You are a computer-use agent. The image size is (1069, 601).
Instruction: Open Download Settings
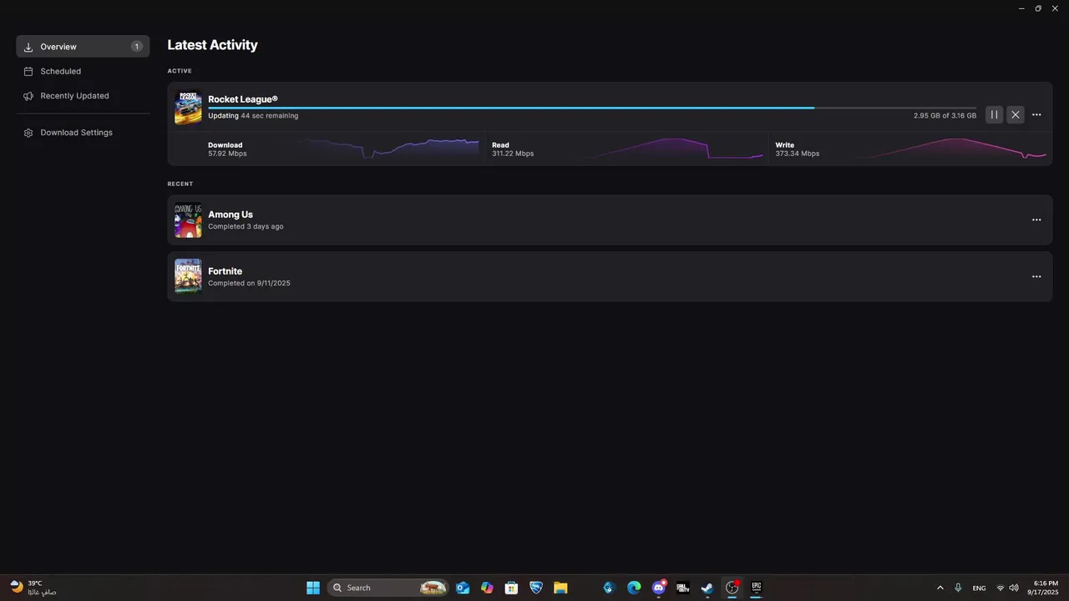pos(83,133)
